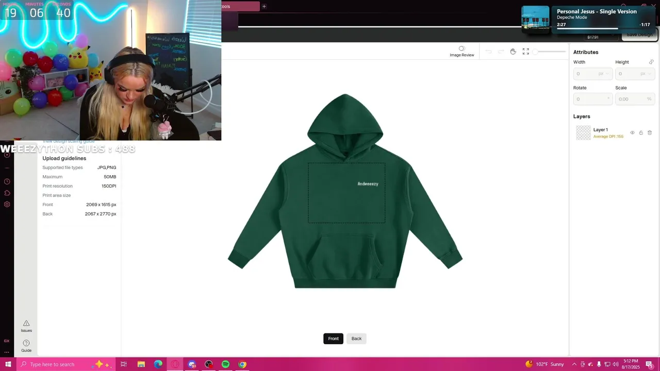Click the redo arrow in the toolbar
The image size is (660, 371).
point(501,52)
